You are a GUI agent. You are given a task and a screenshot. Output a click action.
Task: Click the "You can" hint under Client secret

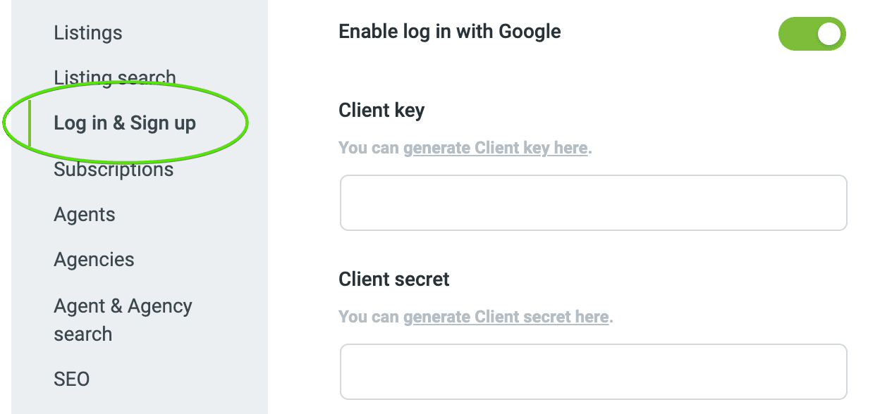(369, 317)
